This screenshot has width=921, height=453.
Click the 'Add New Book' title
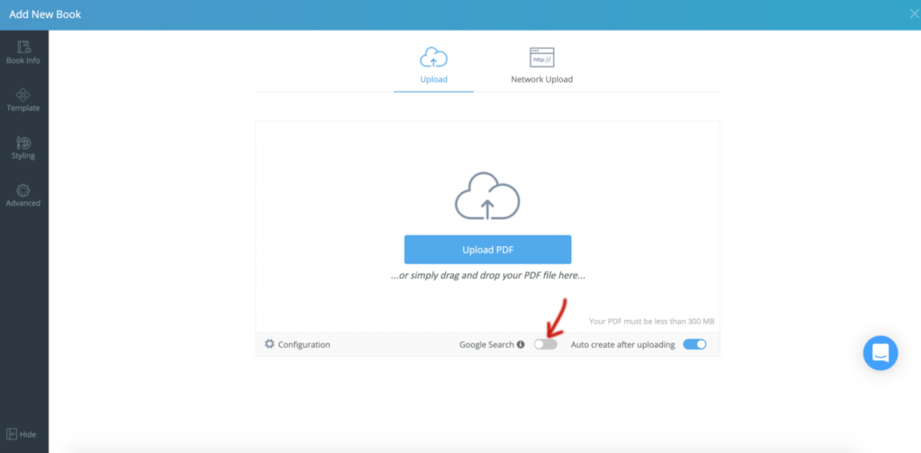(x=45, y=14)
